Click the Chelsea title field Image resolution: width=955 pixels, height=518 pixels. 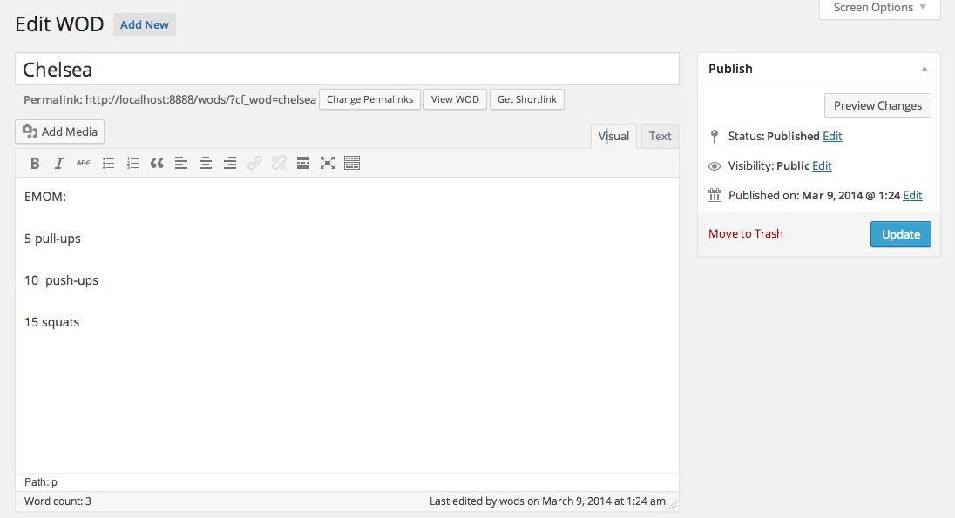point(347,69)
